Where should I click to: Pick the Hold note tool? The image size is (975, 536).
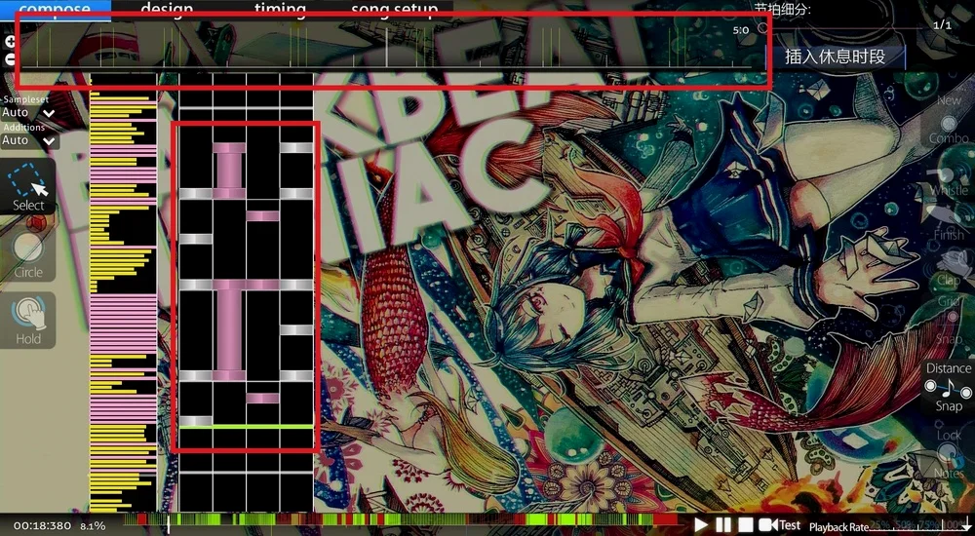[x=27, y=321]
